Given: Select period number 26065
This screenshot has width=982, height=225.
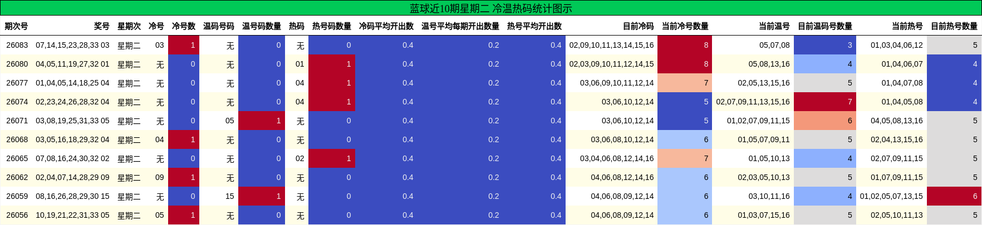Looking at the screenshot, I should point(17,158).
